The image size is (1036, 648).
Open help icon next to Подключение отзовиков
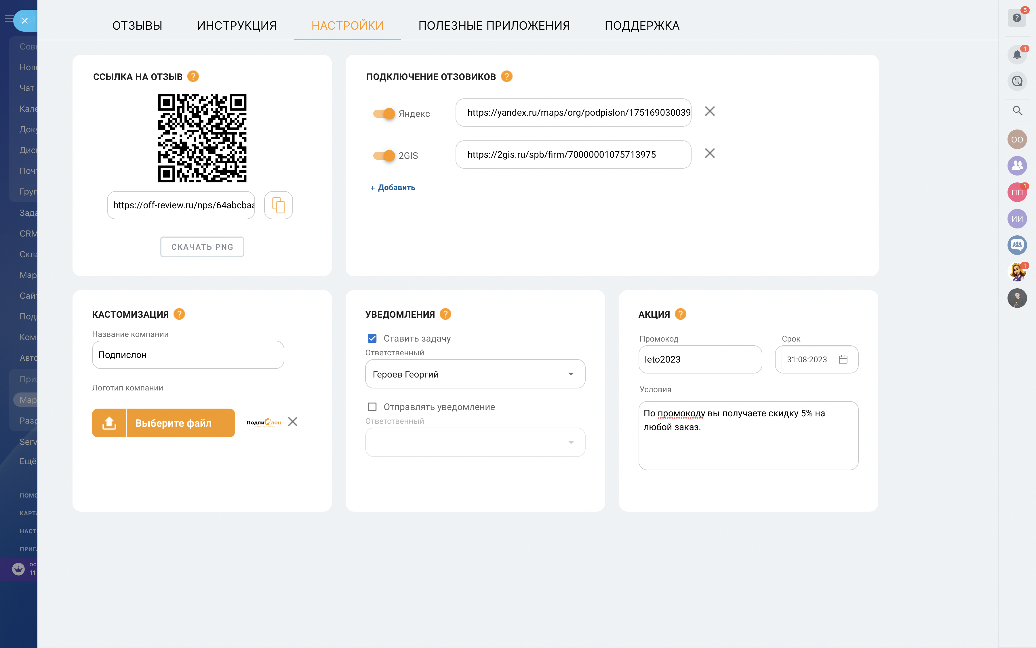[507, 76]
